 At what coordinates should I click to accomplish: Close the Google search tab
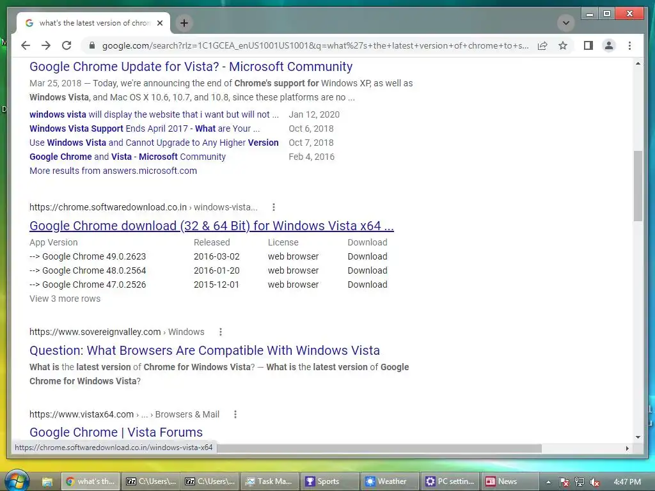pos(159,23)
